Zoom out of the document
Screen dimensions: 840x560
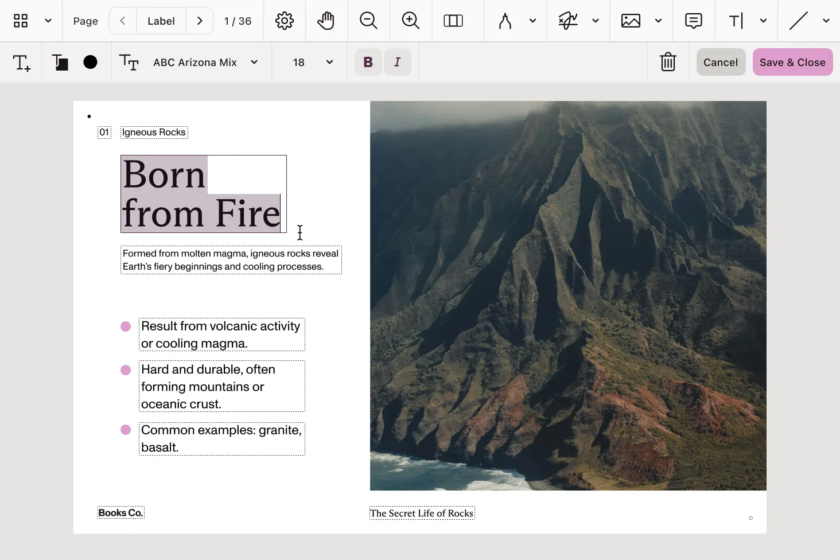[x=368, y=21]
